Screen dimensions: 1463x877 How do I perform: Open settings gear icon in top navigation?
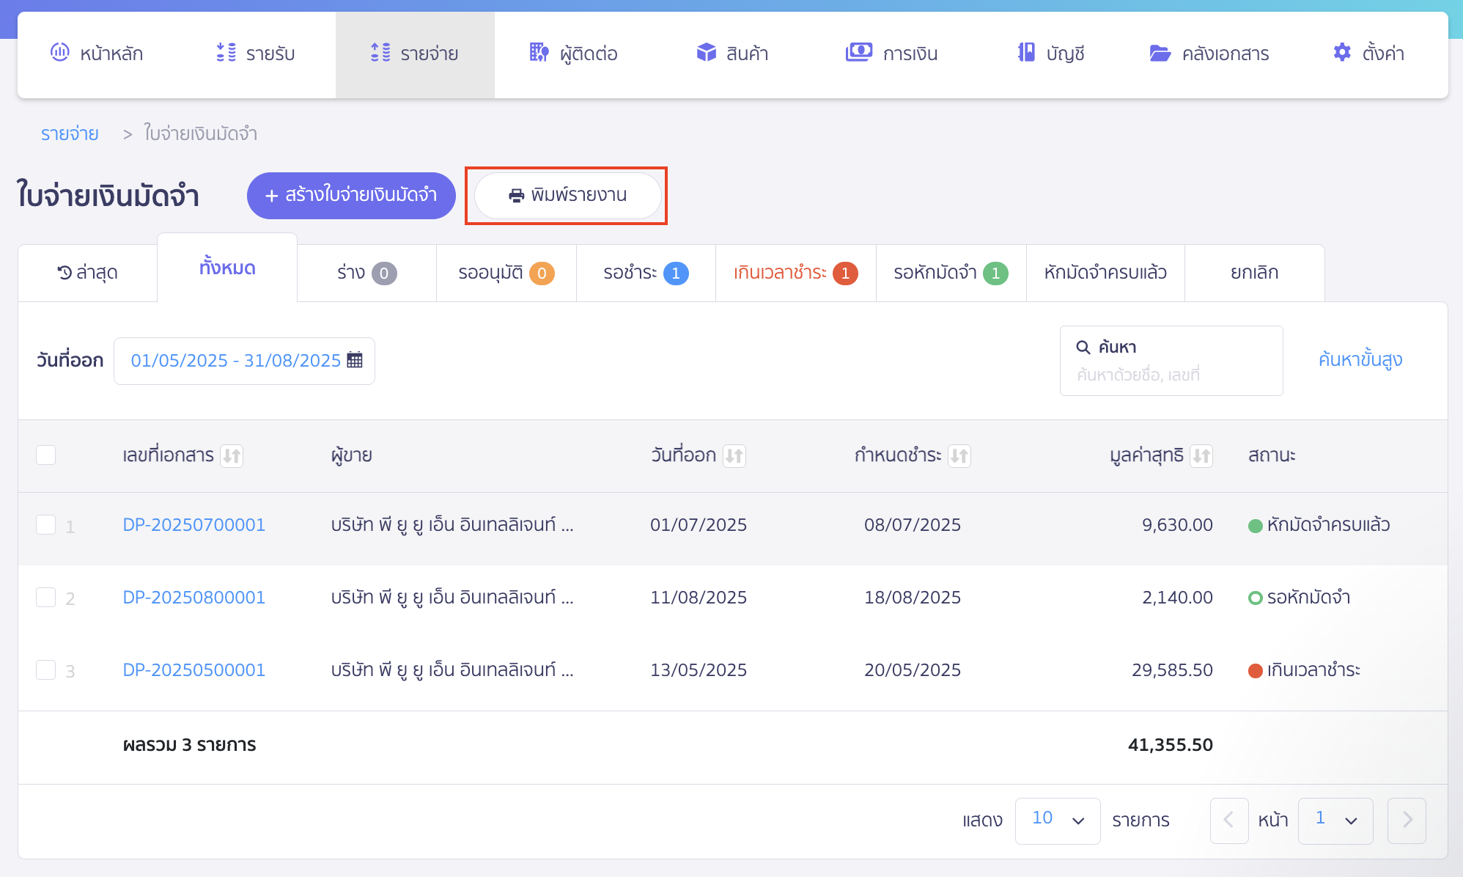point(1341,53)
